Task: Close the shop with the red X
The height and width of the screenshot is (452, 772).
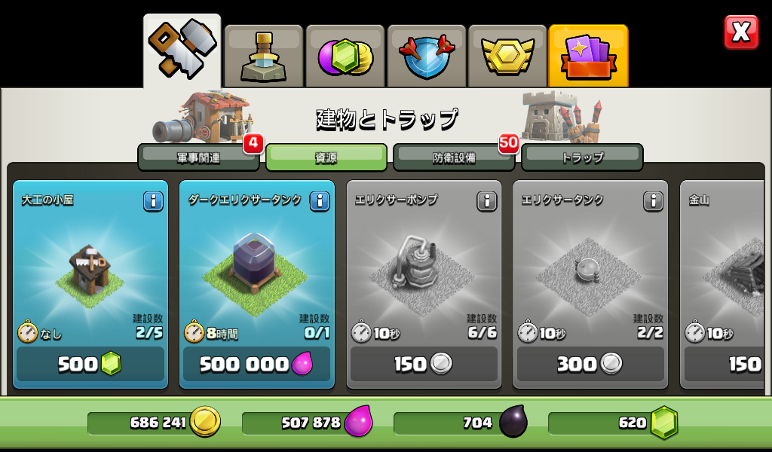Action: click(x=741, y=32)
